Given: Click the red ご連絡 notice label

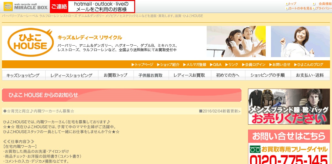Looking at the screenshot, I should pyautogui.click(x=59, y=7).
